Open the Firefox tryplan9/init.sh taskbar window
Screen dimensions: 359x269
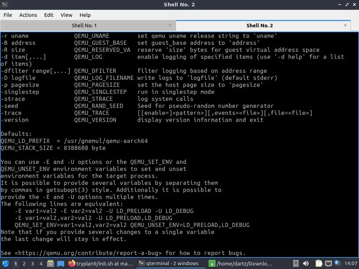101,263
